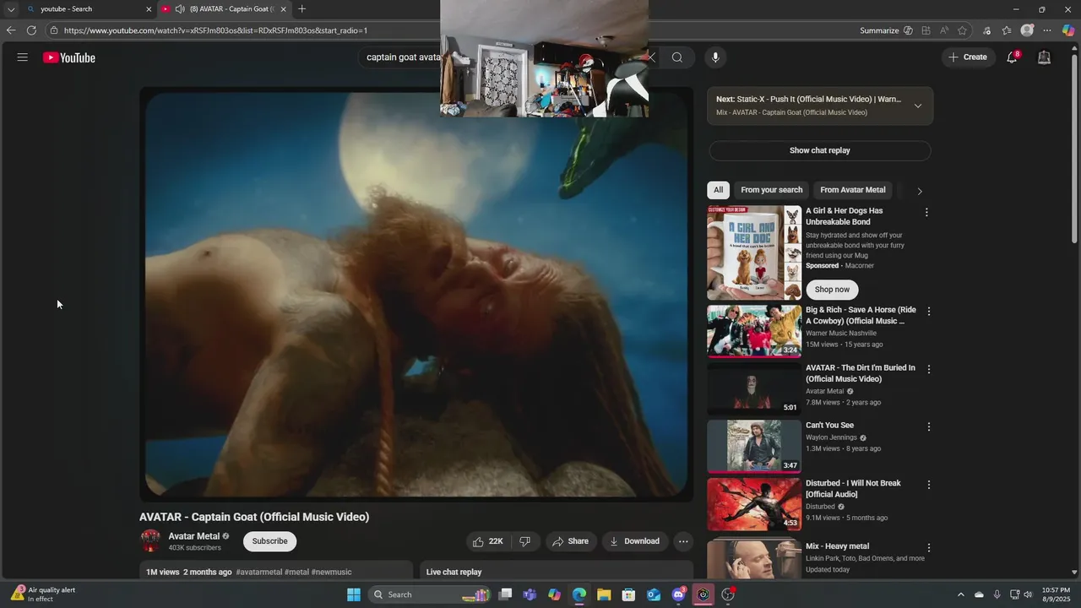The width and height of the screenshot is (1081, 608).
Task: Open Avatar Metal channel avatar
Action: (x=150, y=540)
